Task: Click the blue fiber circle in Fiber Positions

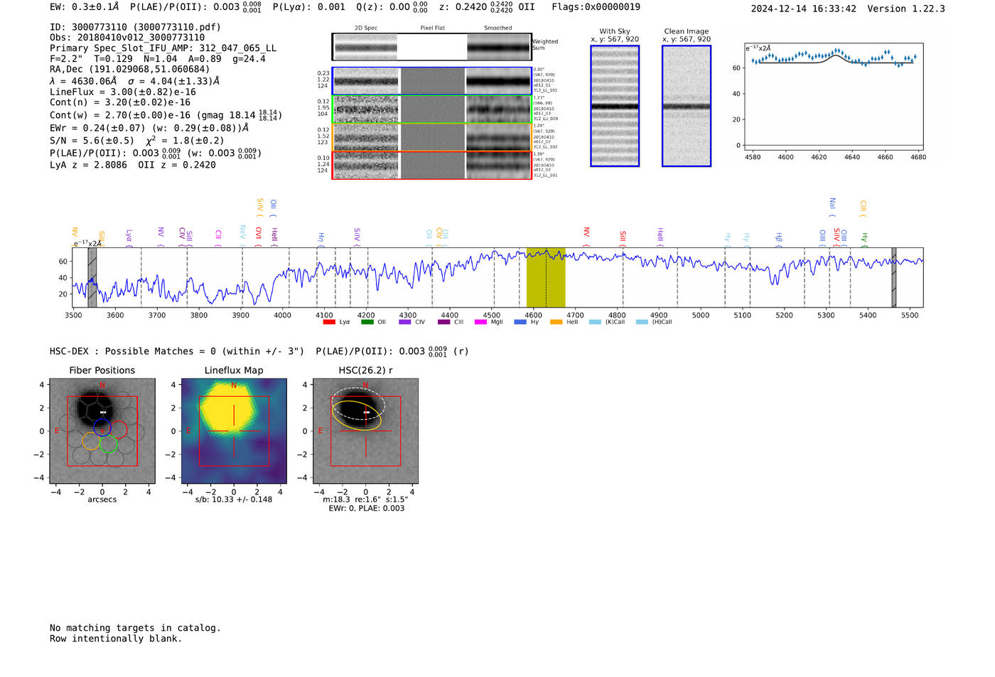Action: point(102,428)
